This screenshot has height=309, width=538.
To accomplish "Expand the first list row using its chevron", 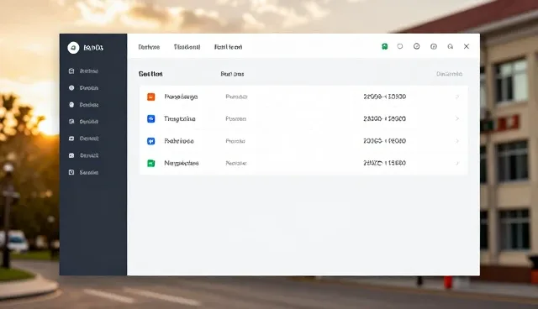I will tap(457, 97).
